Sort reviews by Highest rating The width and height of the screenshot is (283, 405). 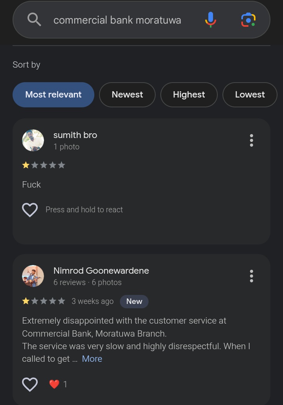click(189, 95)
